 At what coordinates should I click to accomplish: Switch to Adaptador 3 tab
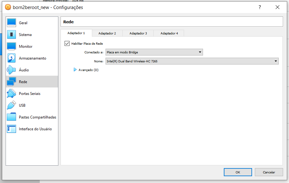pyautogui.click(x=138, y=33)
